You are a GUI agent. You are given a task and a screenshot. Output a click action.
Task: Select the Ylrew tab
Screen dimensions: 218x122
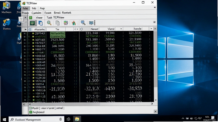(39, 18)
